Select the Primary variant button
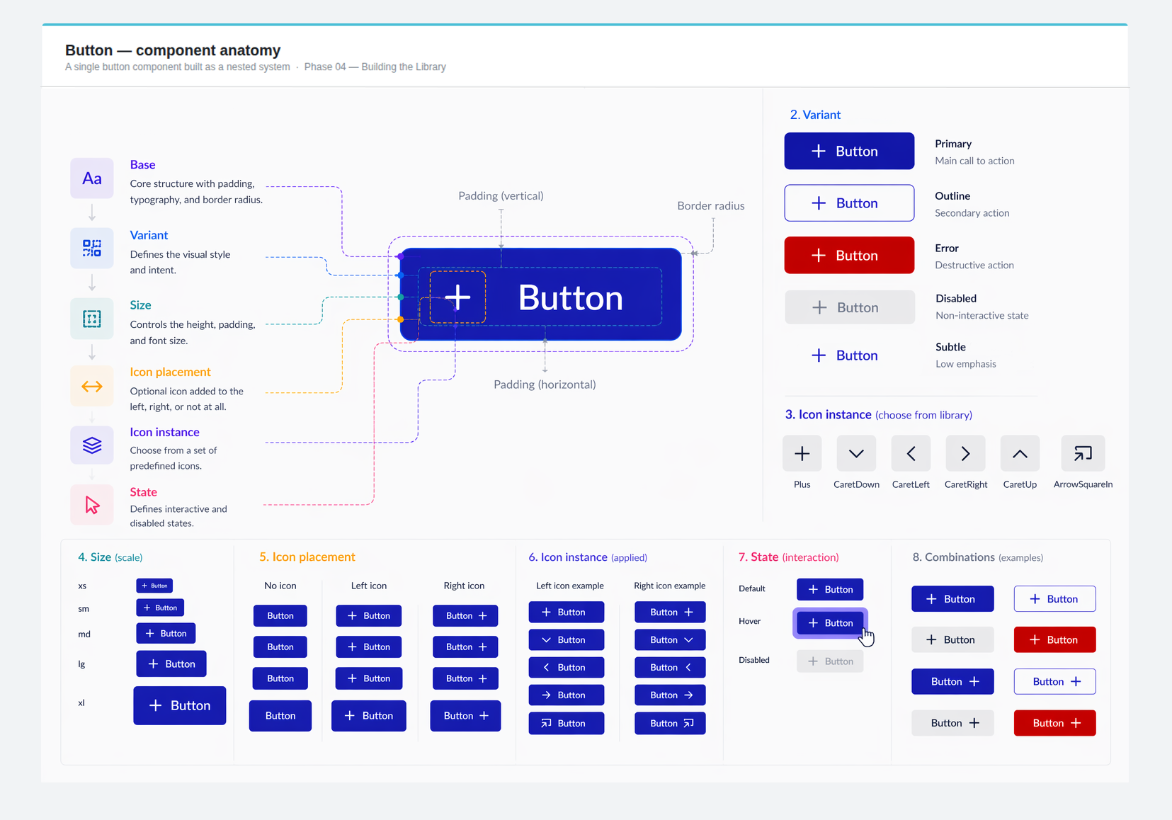 [848, 151]
